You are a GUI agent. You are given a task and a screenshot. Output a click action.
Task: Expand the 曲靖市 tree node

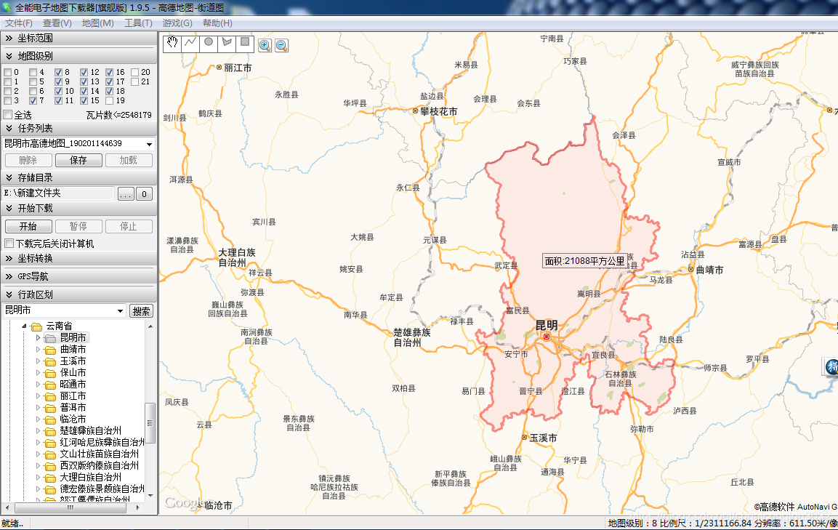click(x=38, y=350)
